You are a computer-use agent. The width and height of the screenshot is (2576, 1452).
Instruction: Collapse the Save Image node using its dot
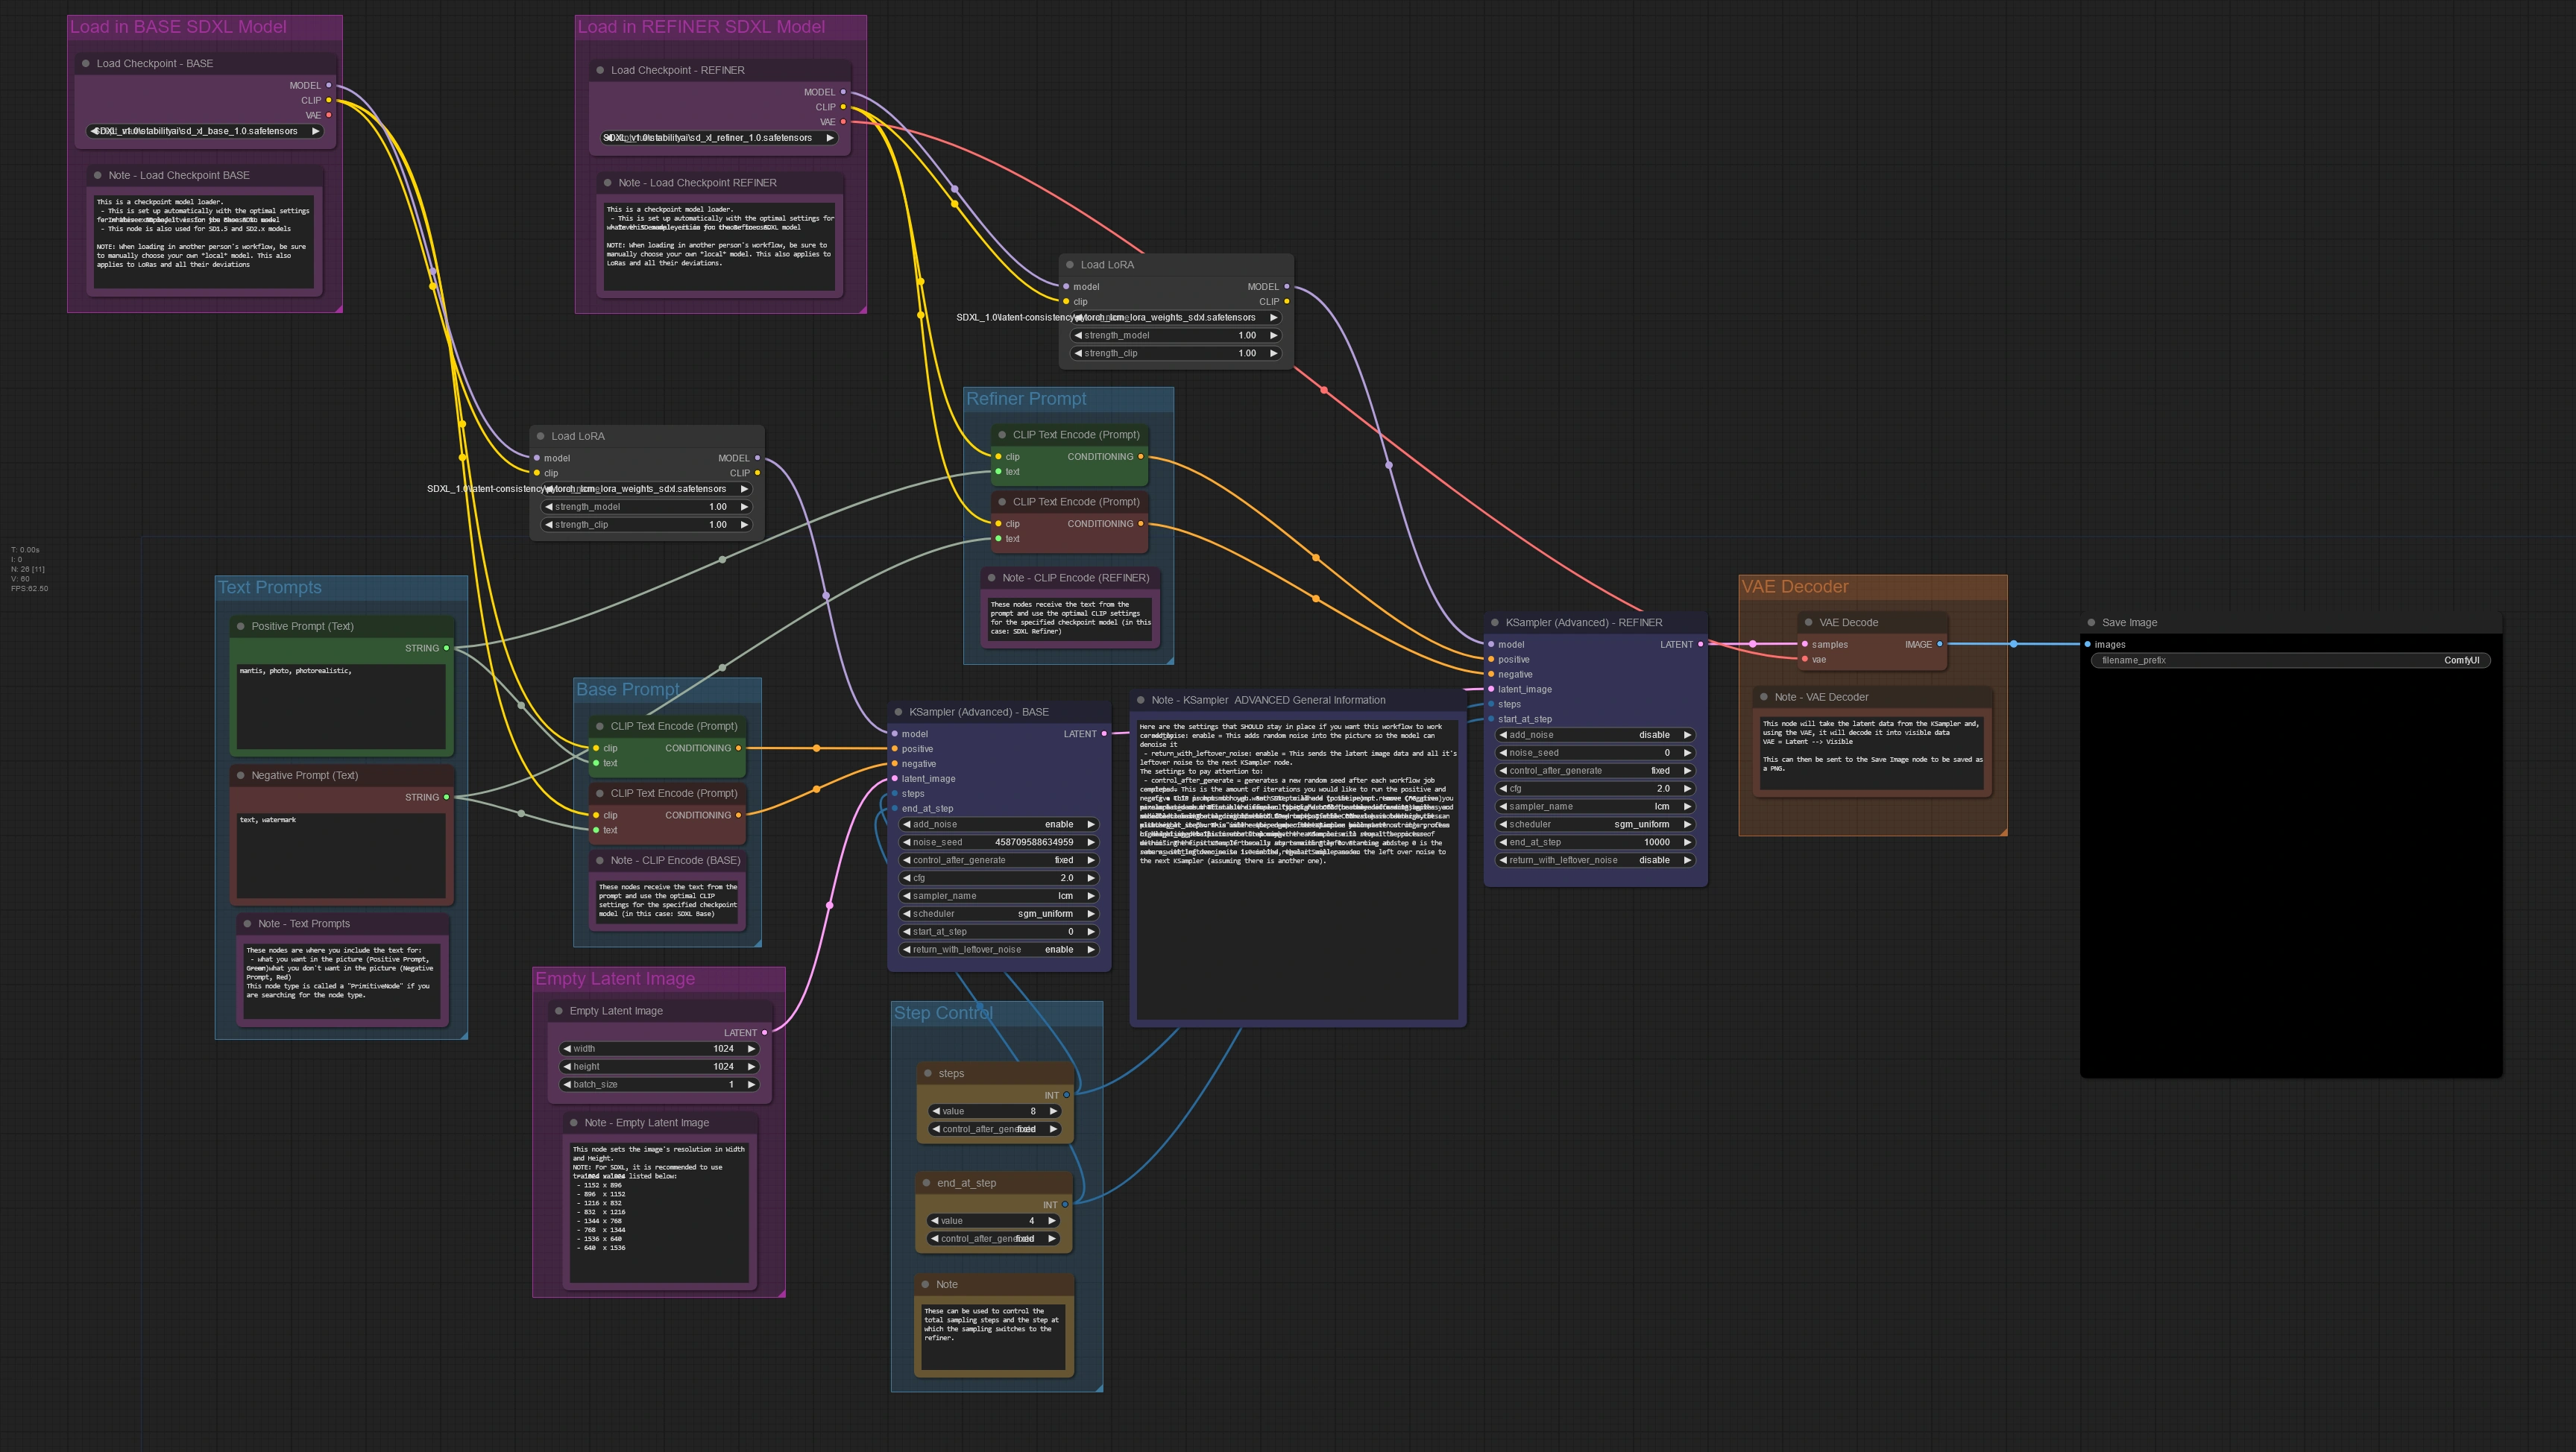tap(2092, 623)
